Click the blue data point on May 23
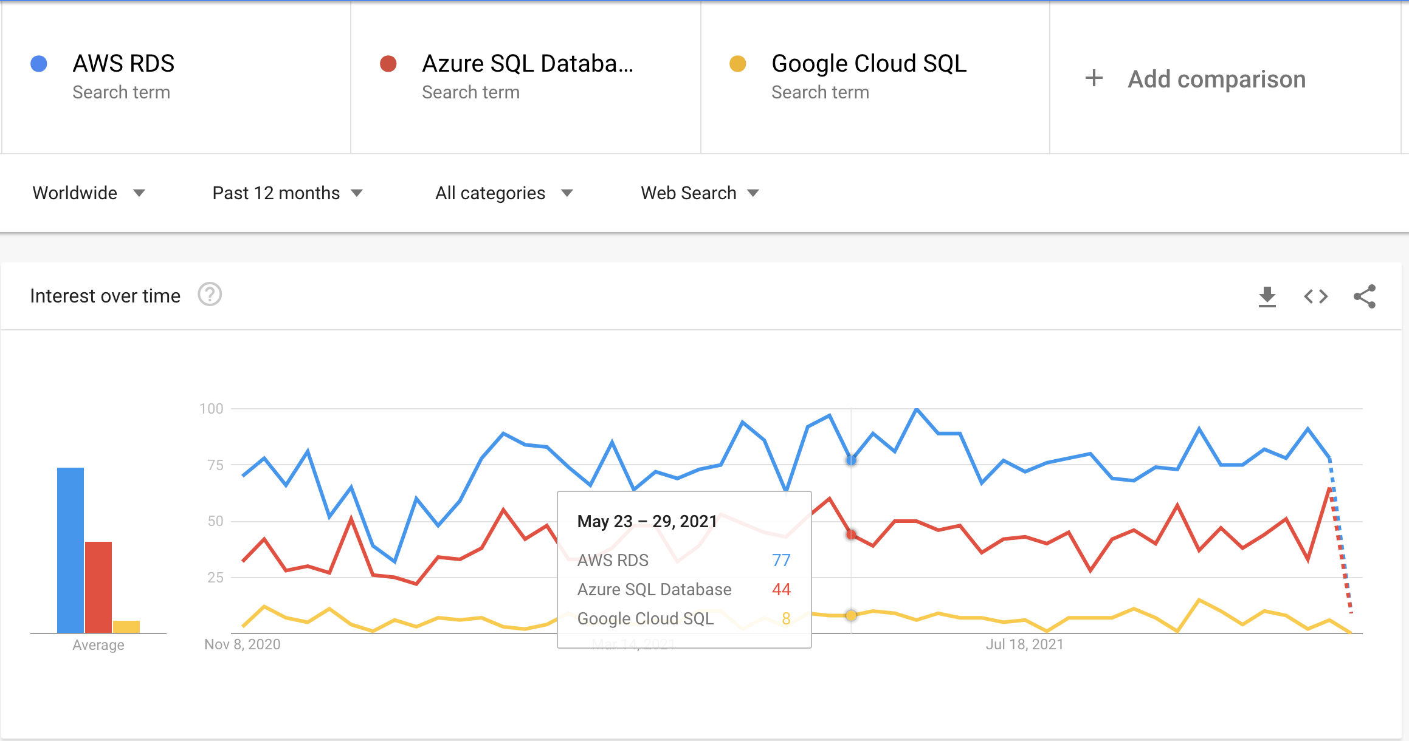 [x=851, y=460]
